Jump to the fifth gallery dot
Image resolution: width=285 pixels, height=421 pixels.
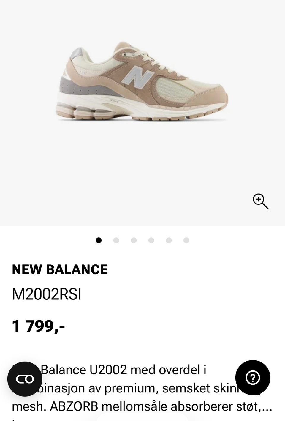pos(169,240)
